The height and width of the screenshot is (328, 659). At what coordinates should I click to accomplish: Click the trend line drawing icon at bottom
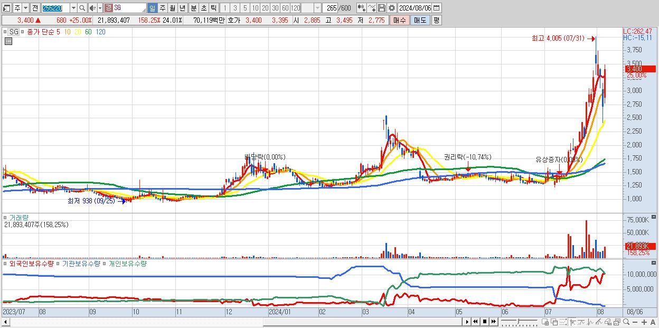[x=581, y=322]
